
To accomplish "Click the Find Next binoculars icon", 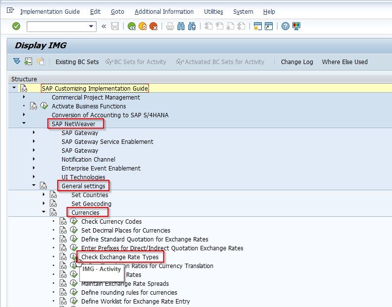I will [x=192, y=26].
